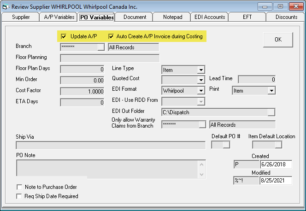Select the PO Variables tab
This screenshot has height=211, width=306.
click(97, 18)
